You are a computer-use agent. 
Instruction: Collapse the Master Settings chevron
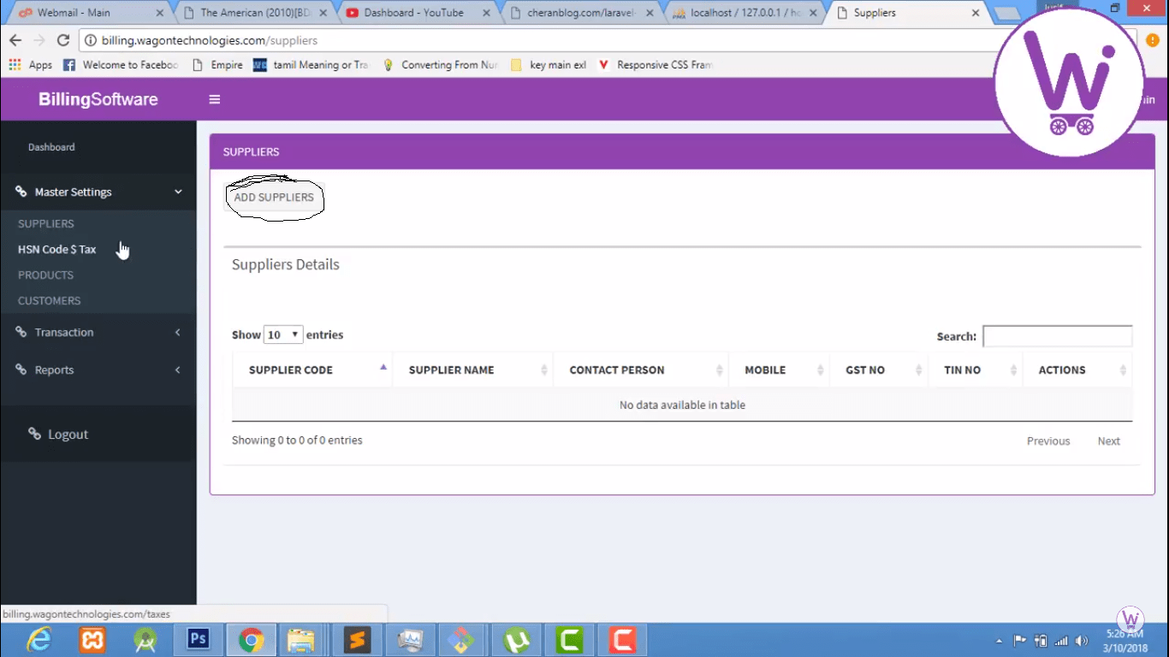tap(178, 192)
